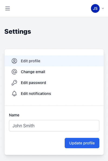Click the key icon for password

pos(14,83)
